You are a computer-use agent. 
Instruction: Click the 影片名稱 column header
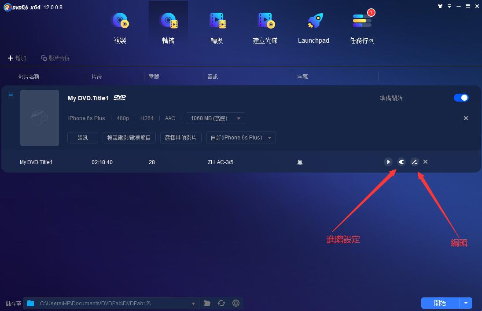click(x=29, y=77)
